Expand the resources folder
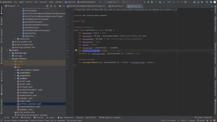The height and width of the screenshot is (122, 217). (x=15, y=39)
